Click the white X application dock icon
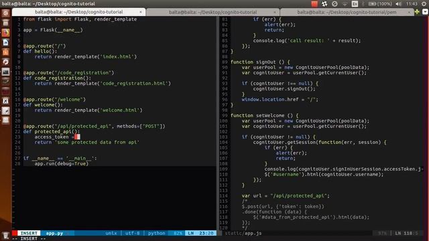This screenshot has width=429, height=241. (6, 101)
